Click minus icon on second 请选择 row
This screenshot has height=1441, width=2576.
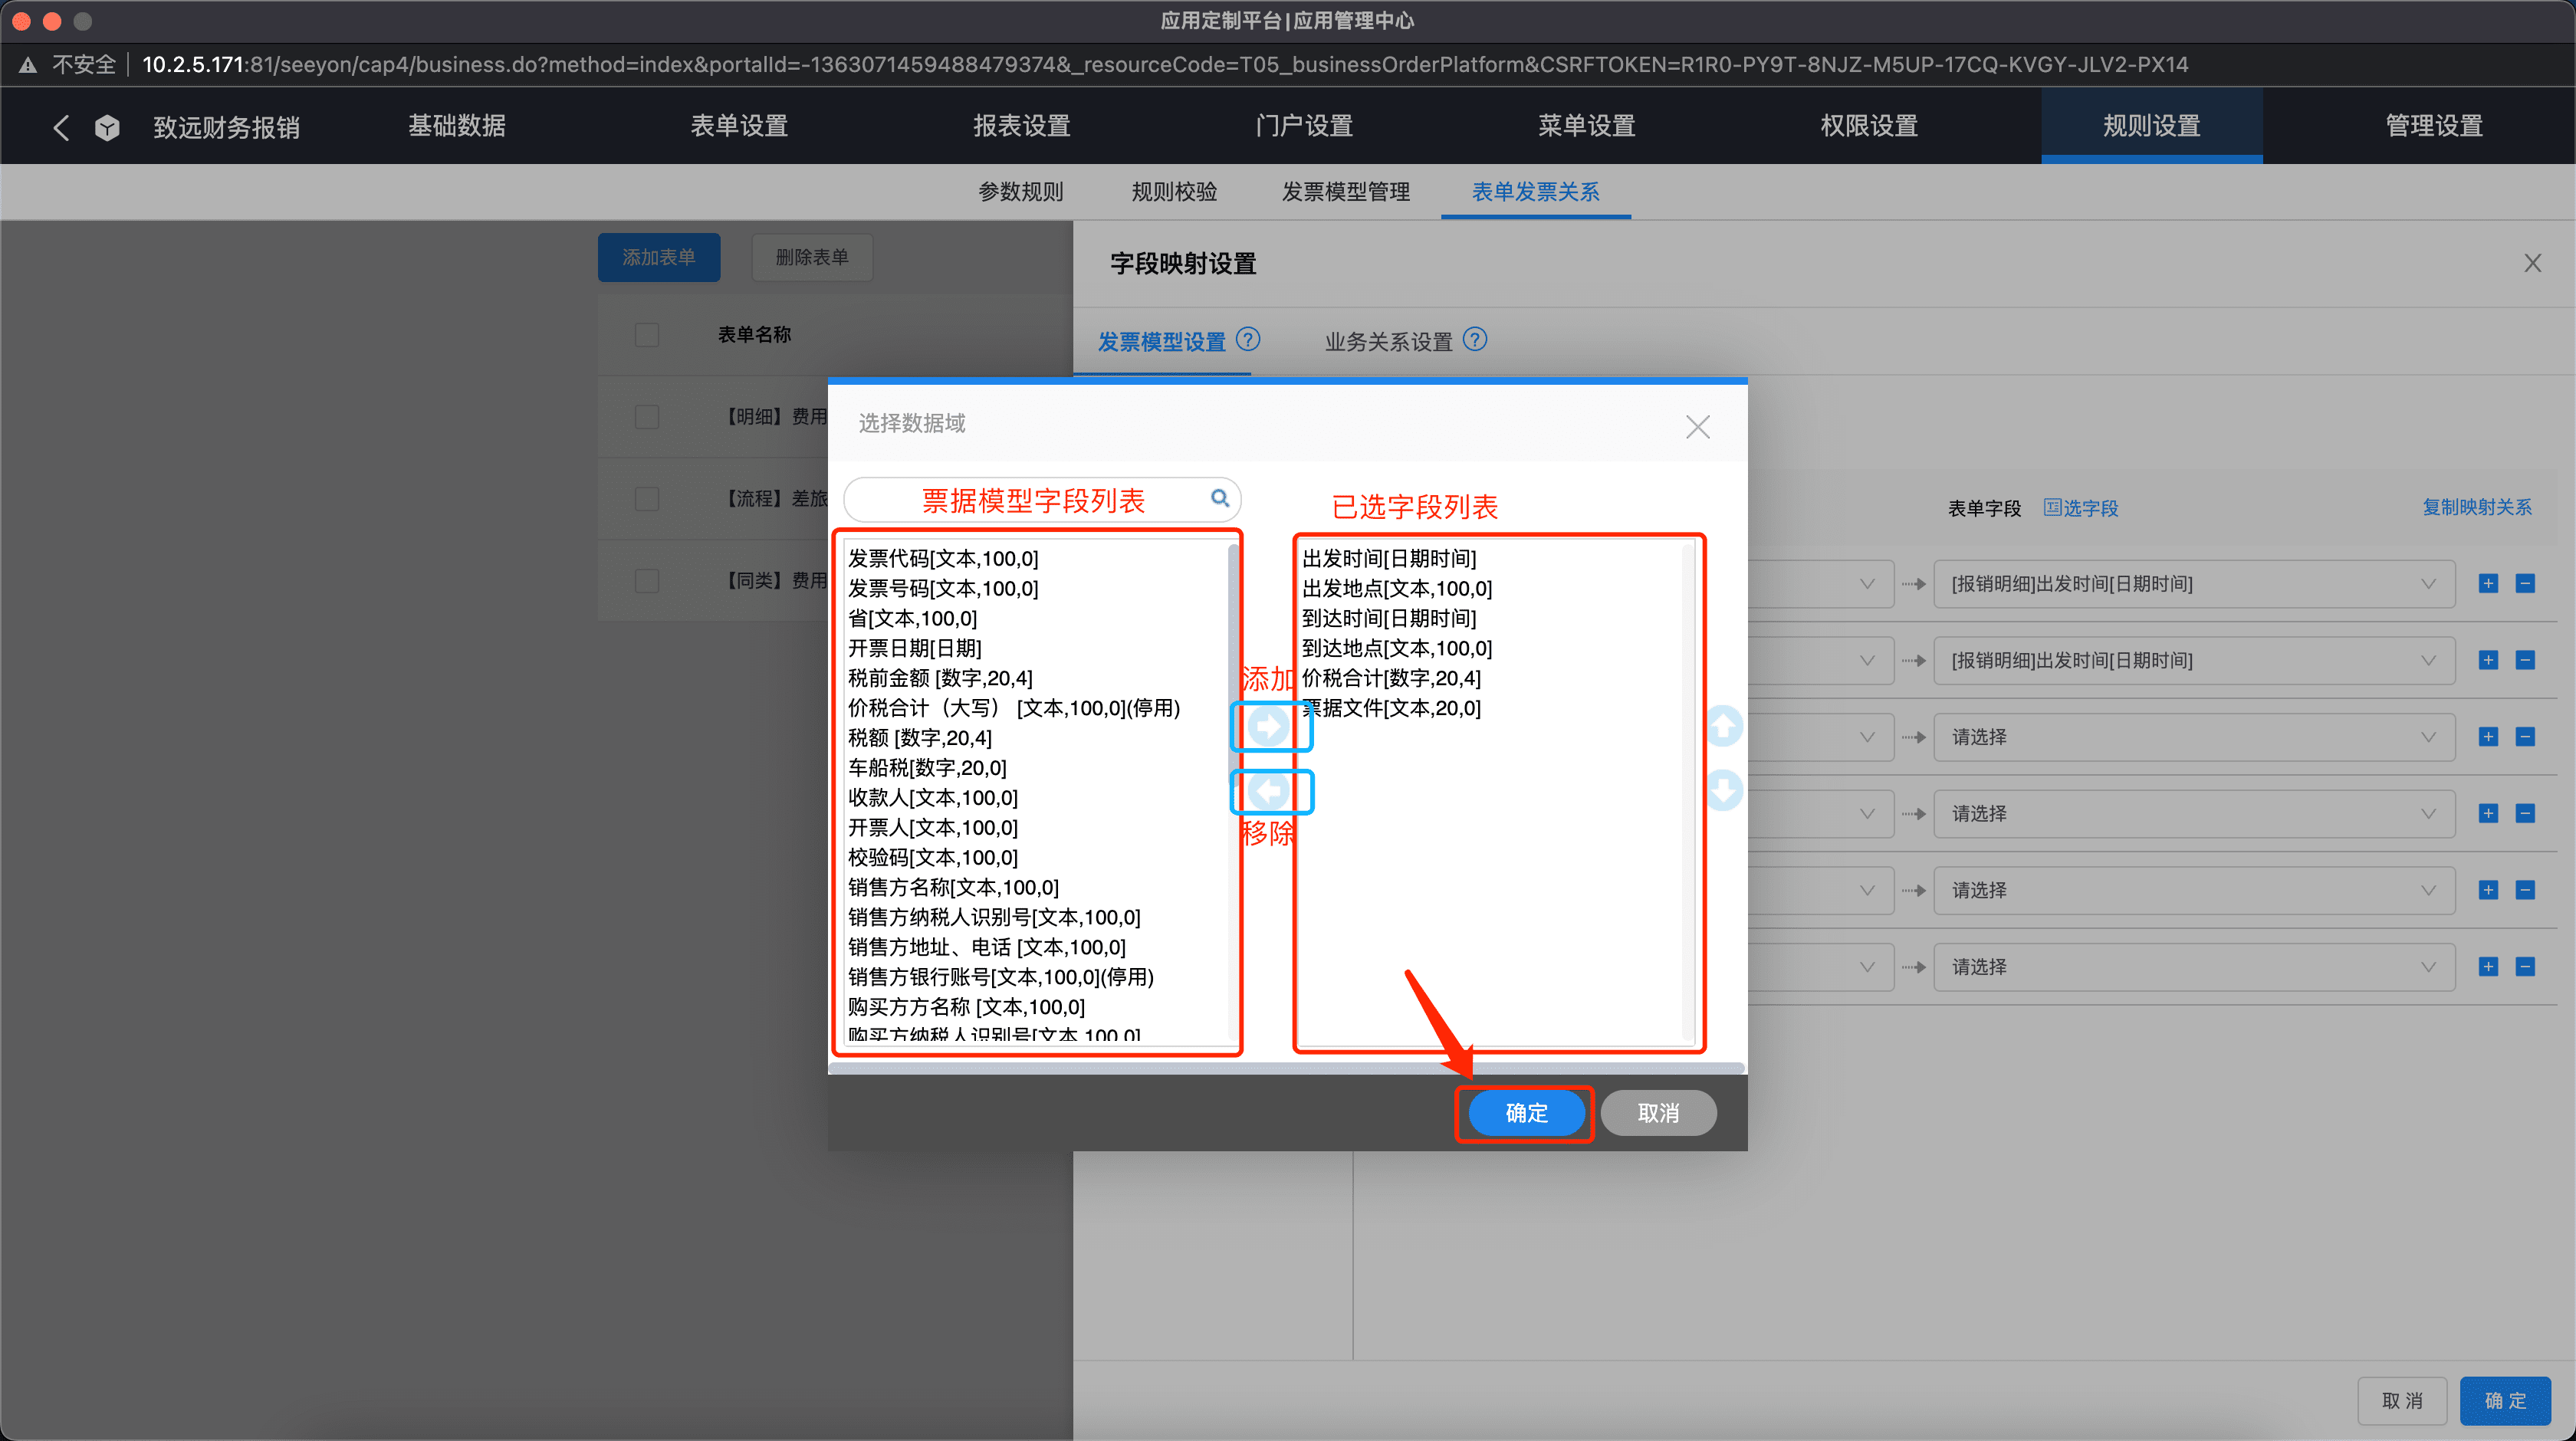[x=2525, y=814]
